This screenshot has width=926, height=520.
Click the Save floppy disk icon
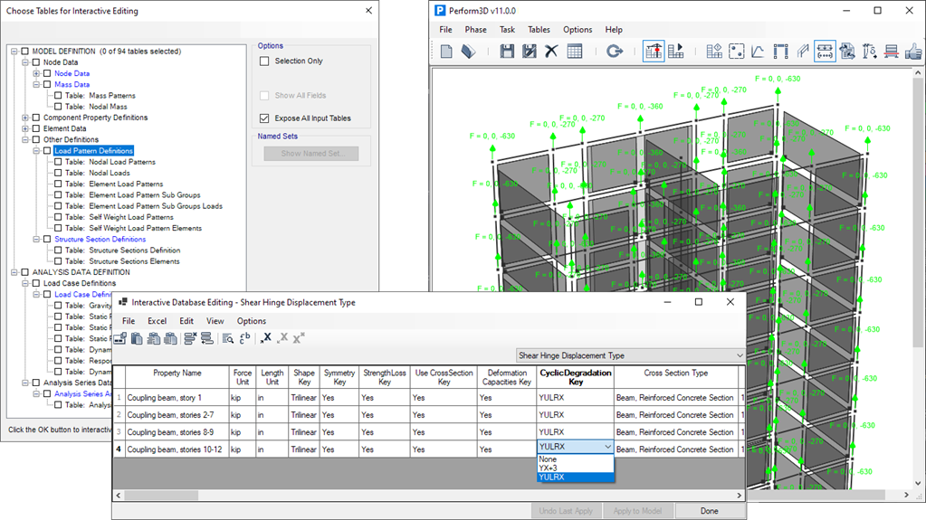(x=507, y=52)
